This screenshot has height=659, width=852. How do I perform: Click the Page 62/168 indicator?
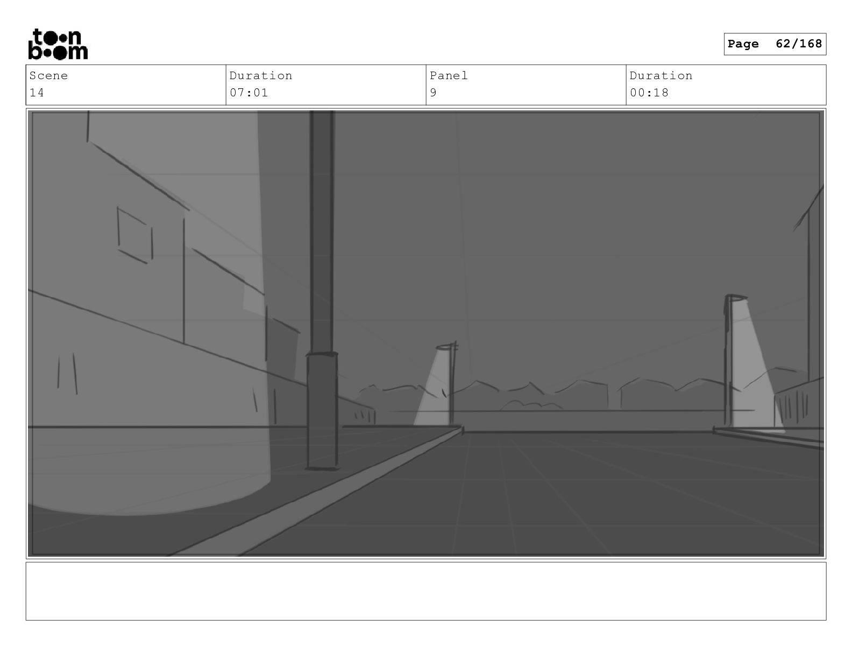click(x=775, y=44)
